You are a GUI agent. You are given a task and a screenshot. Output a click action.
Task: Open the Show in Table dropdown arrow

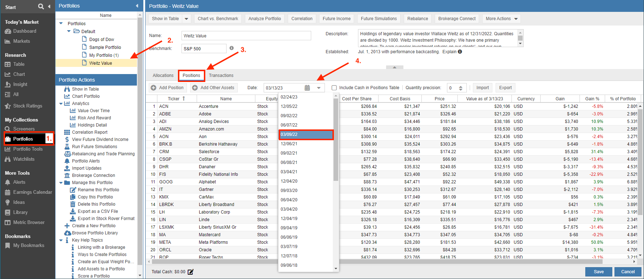click(x=187, y=19)
